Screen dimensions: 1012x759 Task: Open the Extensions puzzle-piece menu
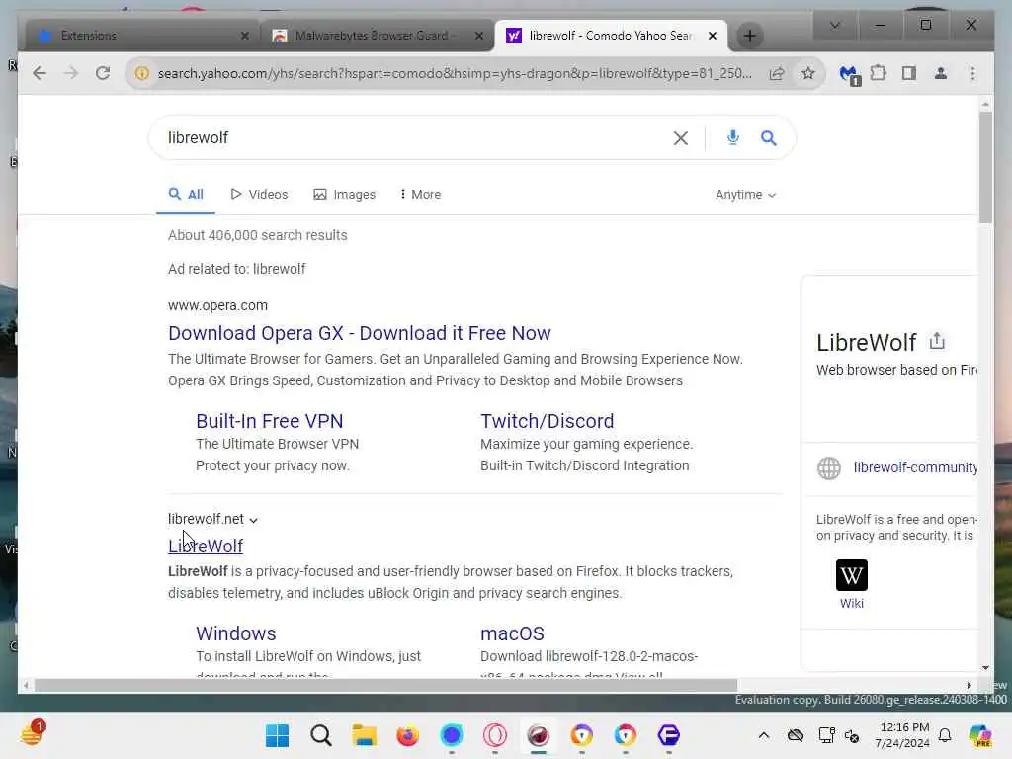[x=879, y=73]
